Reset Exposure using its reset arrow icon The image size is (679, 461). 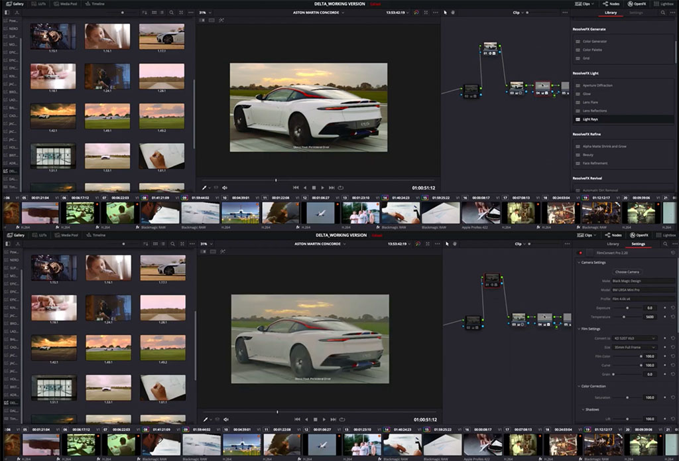coord(673,308)
